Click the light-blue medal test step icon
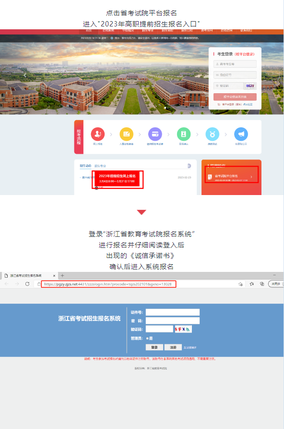The width and height of the screenshot is (284, 429). [x=213, y=134]
